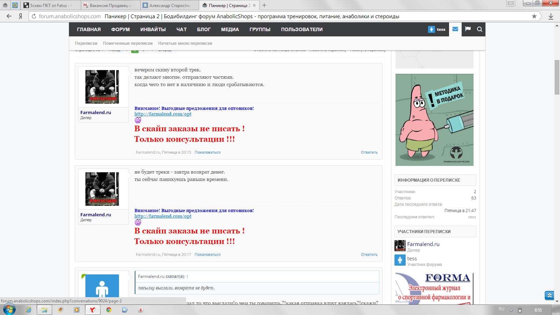Image resolution: width=560 pixels, height=315 pixels.
Task: Open the alerts flag icon
Action: pos(468,29)
